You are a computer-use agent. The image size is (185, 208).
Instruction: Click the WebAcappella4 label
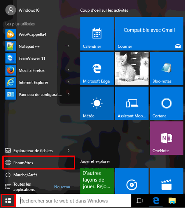[32, 34]
